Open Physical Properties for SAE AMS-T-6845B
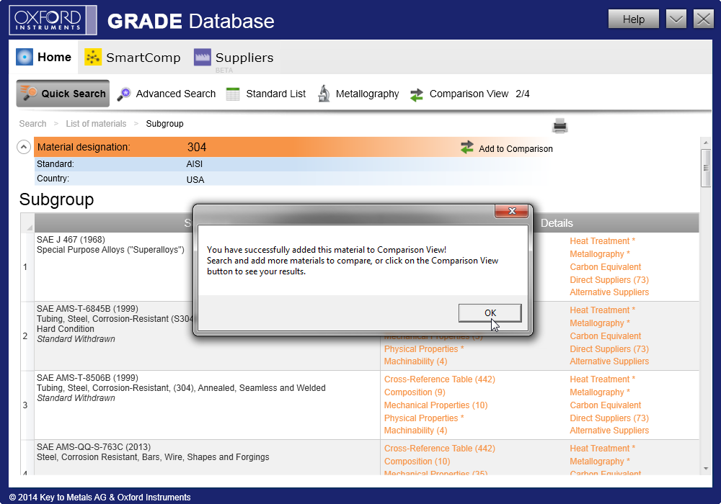The height and width of the screenshot is (504, 721). 424,349
